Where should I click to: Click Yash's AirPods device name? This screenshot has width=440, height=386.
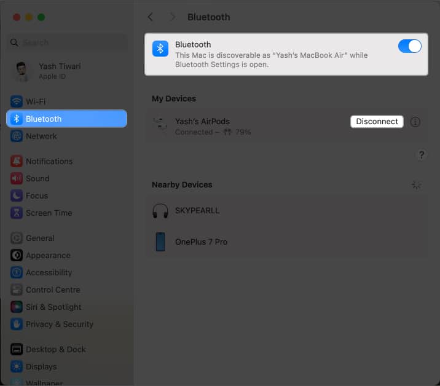[202, 121]
